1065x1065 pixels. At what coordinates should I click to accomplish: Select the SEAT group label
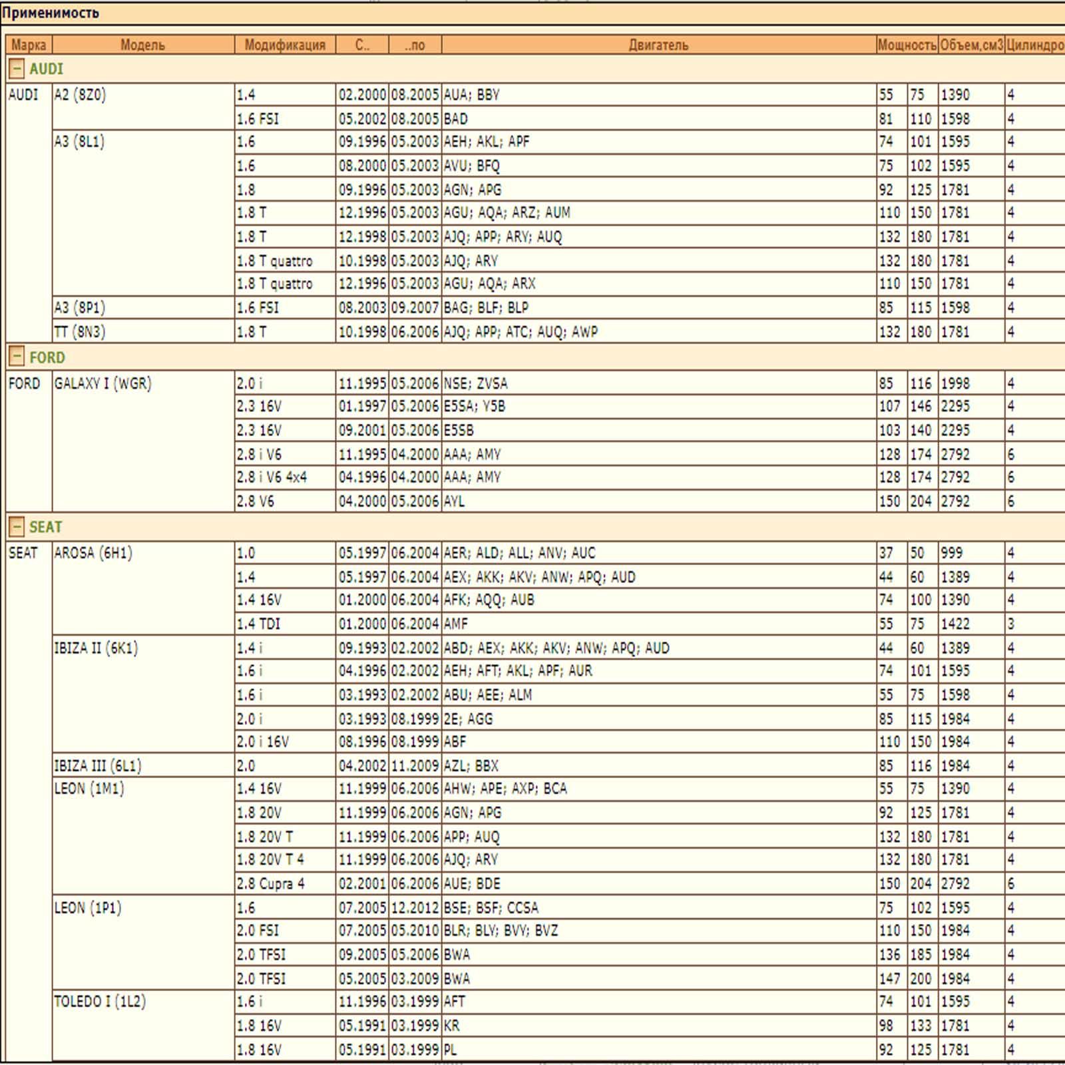coord(46,527)
